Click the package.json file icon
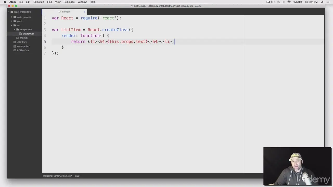Image resolution: width=333 pixels, height=187 pixels. tap(15, 46)
